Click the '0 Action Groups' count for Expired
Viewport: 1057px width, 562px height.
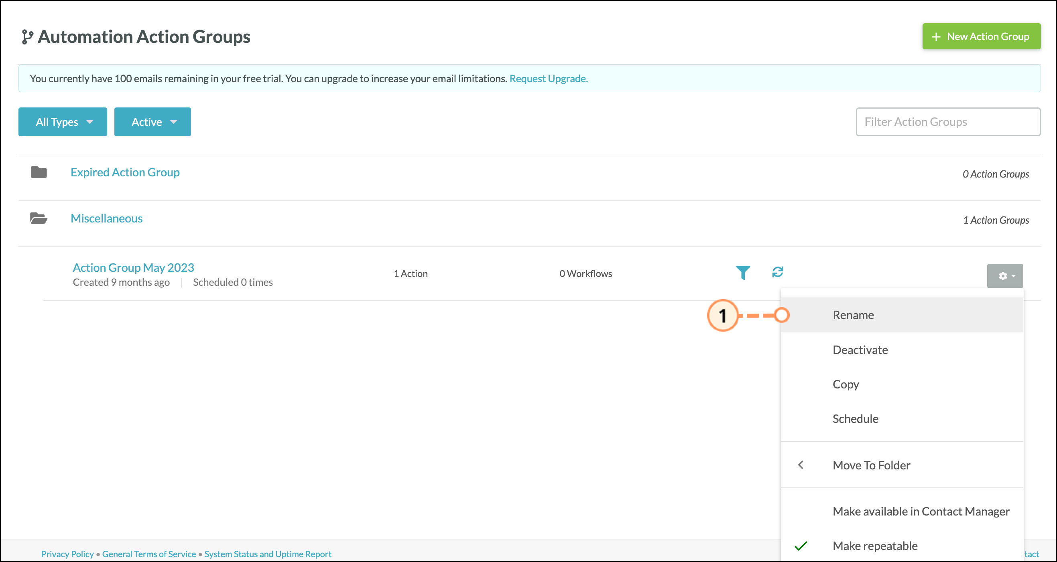pos(996,174)
